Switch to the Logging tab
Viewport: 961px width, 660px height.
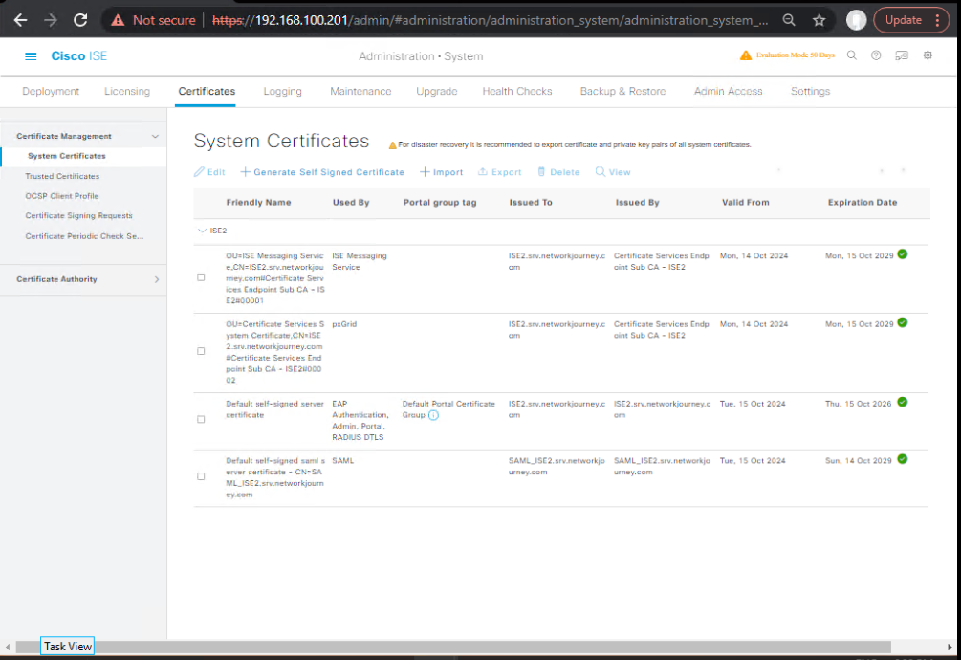pos(282,91)
